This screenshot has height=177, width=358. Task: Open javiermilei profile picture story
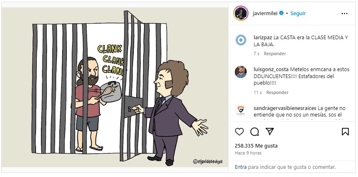pos(241,13)
